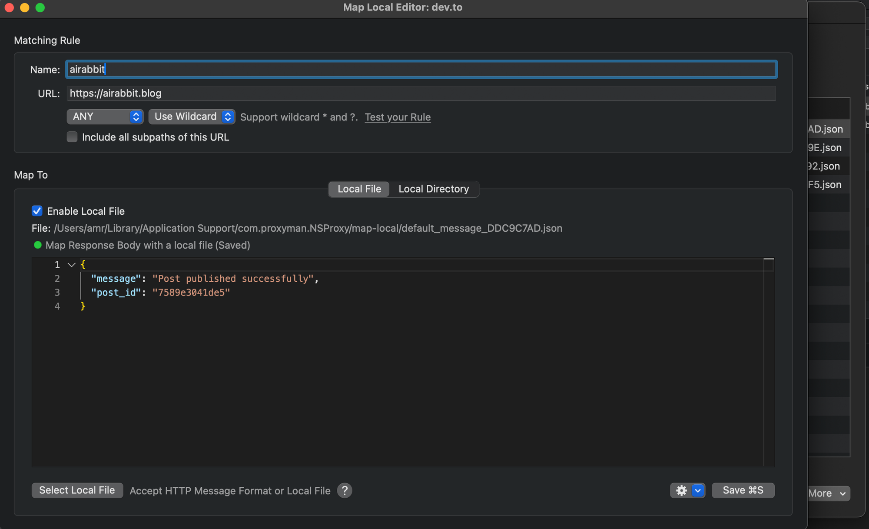Select the AD.json entry in the sidebar
This screenshot has width=869, height=529.
click(x=826, y=129)
